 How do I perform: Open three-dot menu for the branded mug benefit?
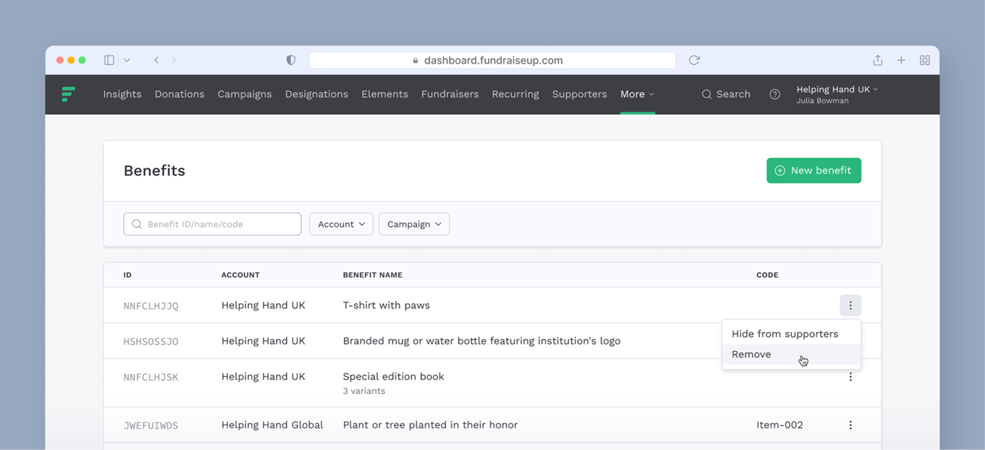pyautogui.click(x=850, y=340)
